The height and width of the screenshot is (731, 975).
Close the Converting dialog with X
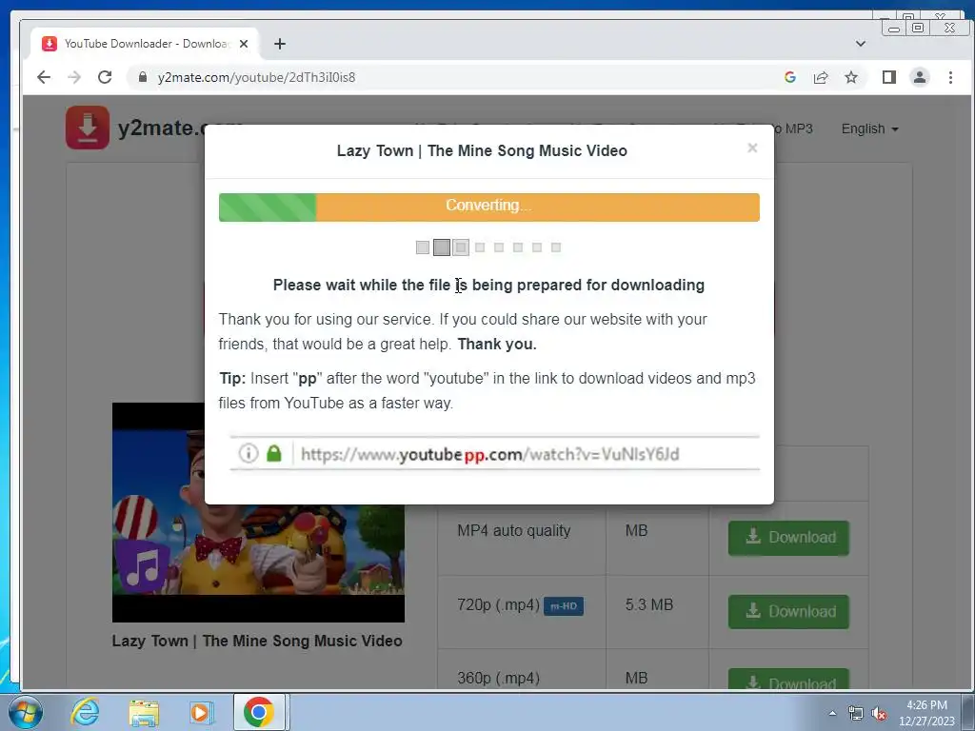(752, 148)
